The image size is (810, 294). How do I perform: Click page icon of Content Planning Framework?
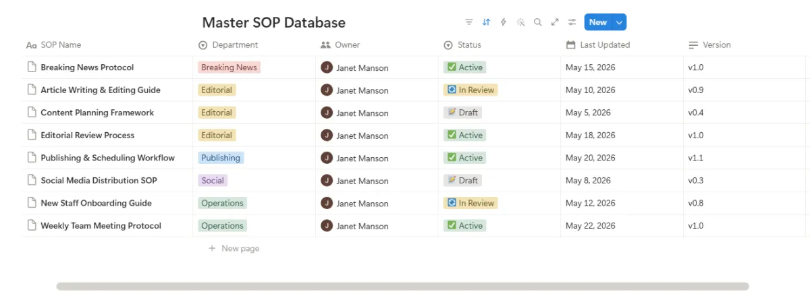(x=31, y=112)
